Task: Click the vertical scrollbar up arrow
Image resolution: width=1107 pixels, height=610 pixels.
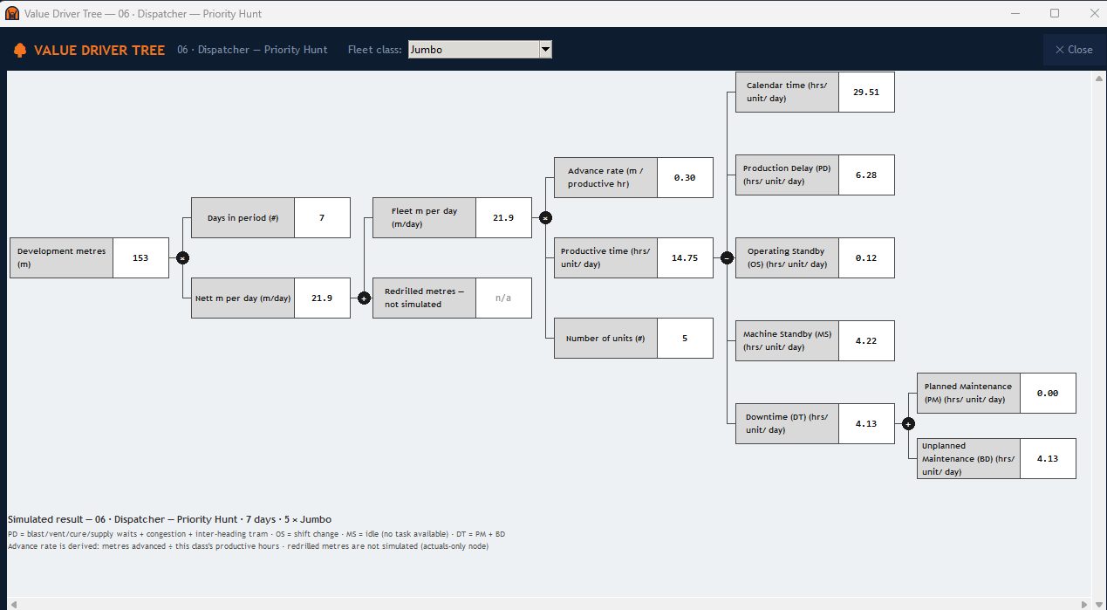Action: click(x=1098, y=79)
